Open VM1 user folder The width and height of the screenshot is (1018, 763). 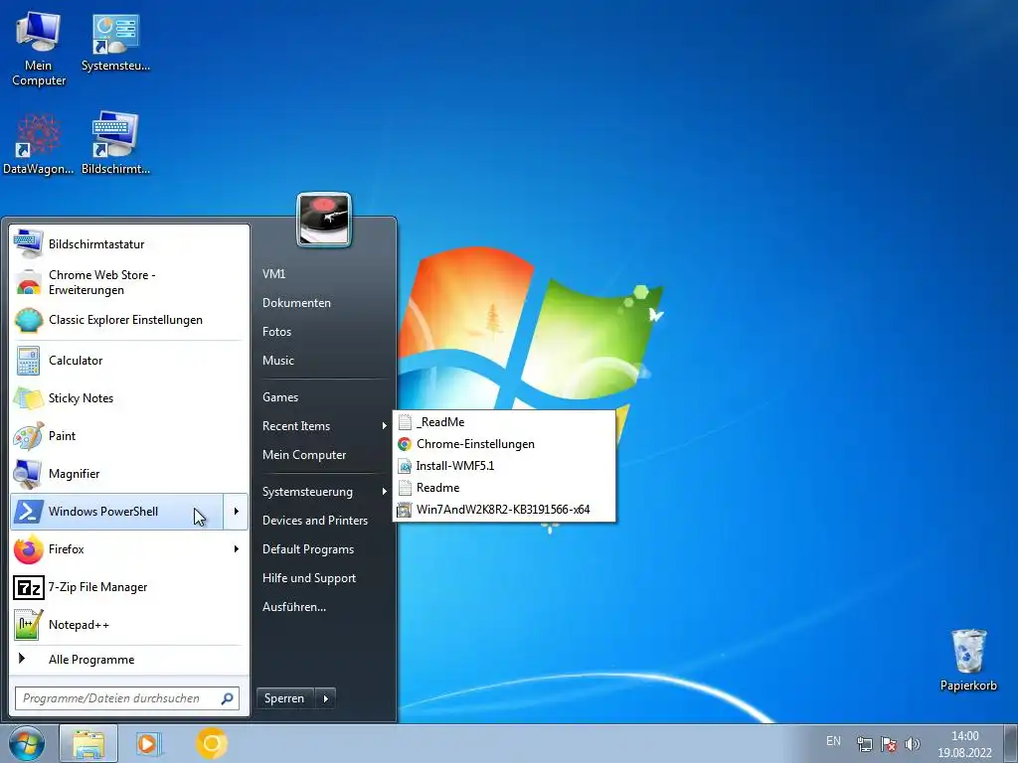pos(323,274)
